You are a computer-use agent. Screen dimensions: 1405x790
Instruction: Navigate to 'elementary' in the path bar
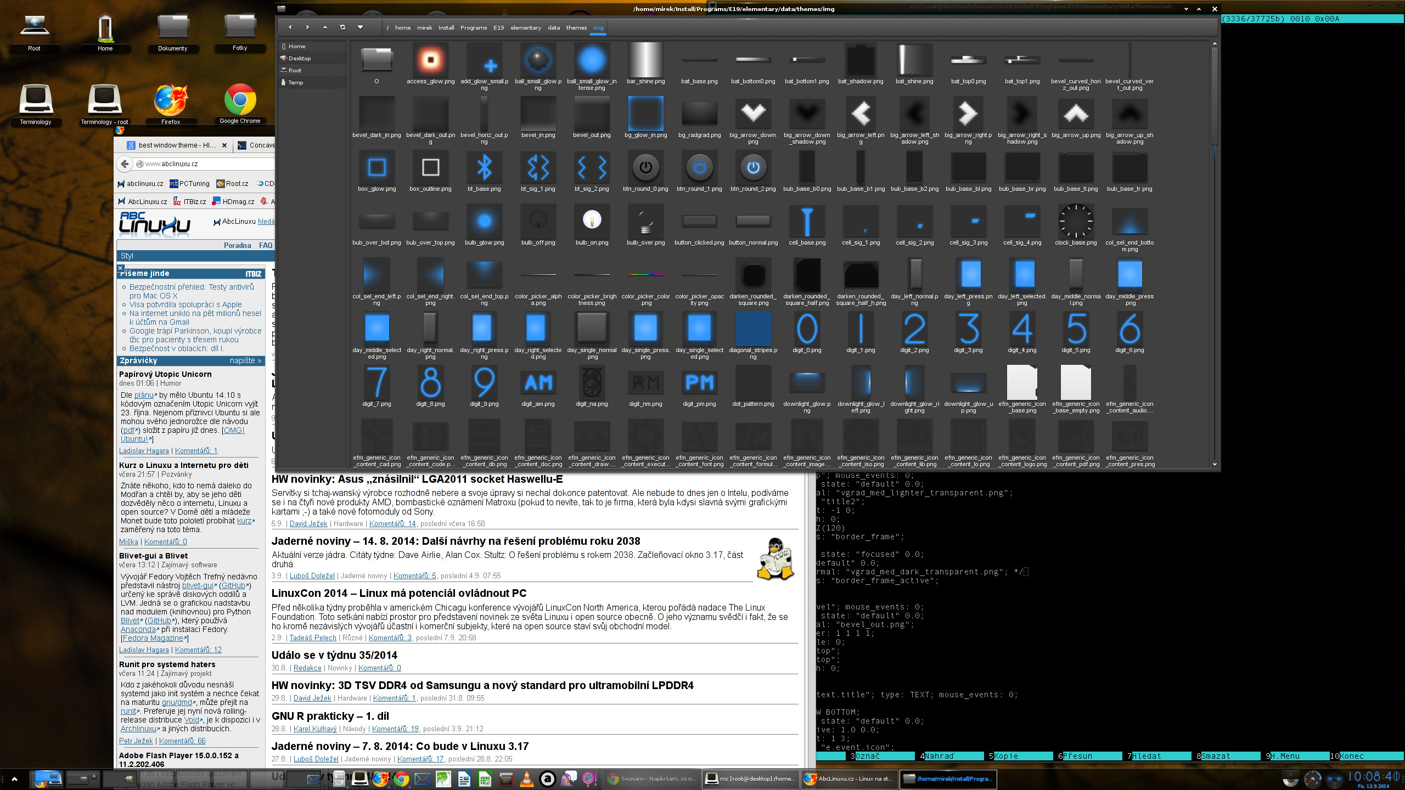coord(525,27)
